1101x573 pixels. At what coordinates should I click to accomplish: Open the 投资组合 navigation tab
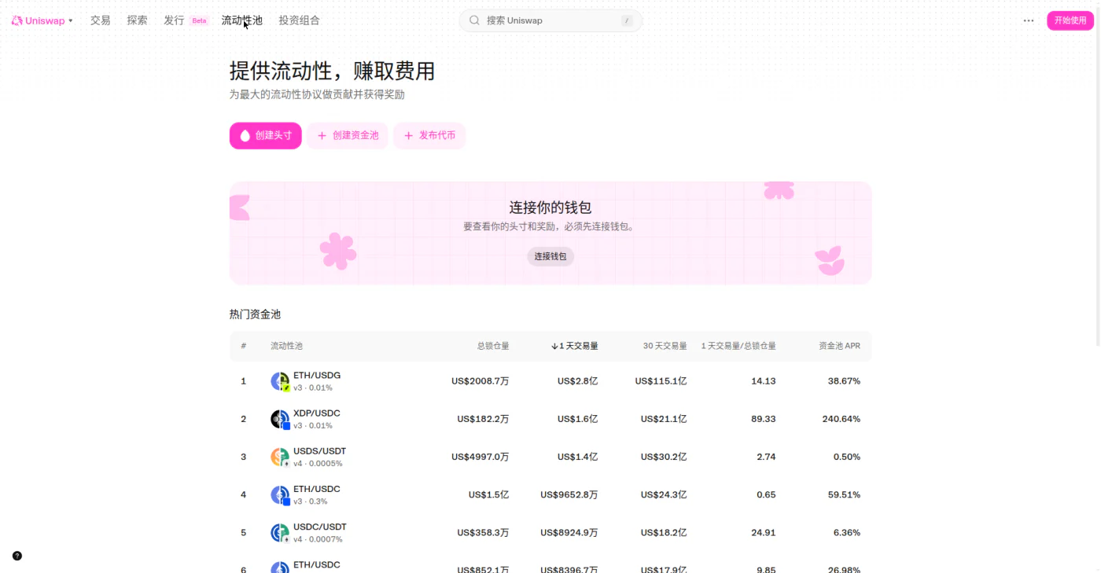click(299, 20)
